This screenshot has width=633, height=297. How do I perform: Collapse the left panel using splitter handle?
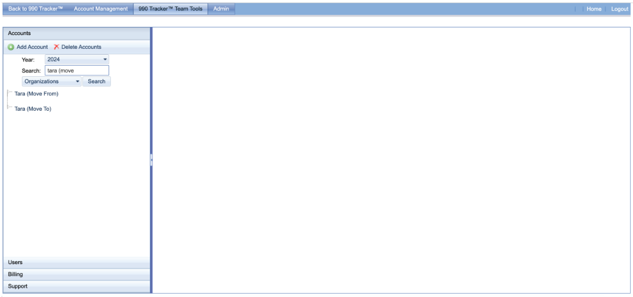[x=151, y=160]
